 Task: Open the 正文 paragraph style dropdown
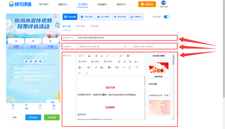81,56
